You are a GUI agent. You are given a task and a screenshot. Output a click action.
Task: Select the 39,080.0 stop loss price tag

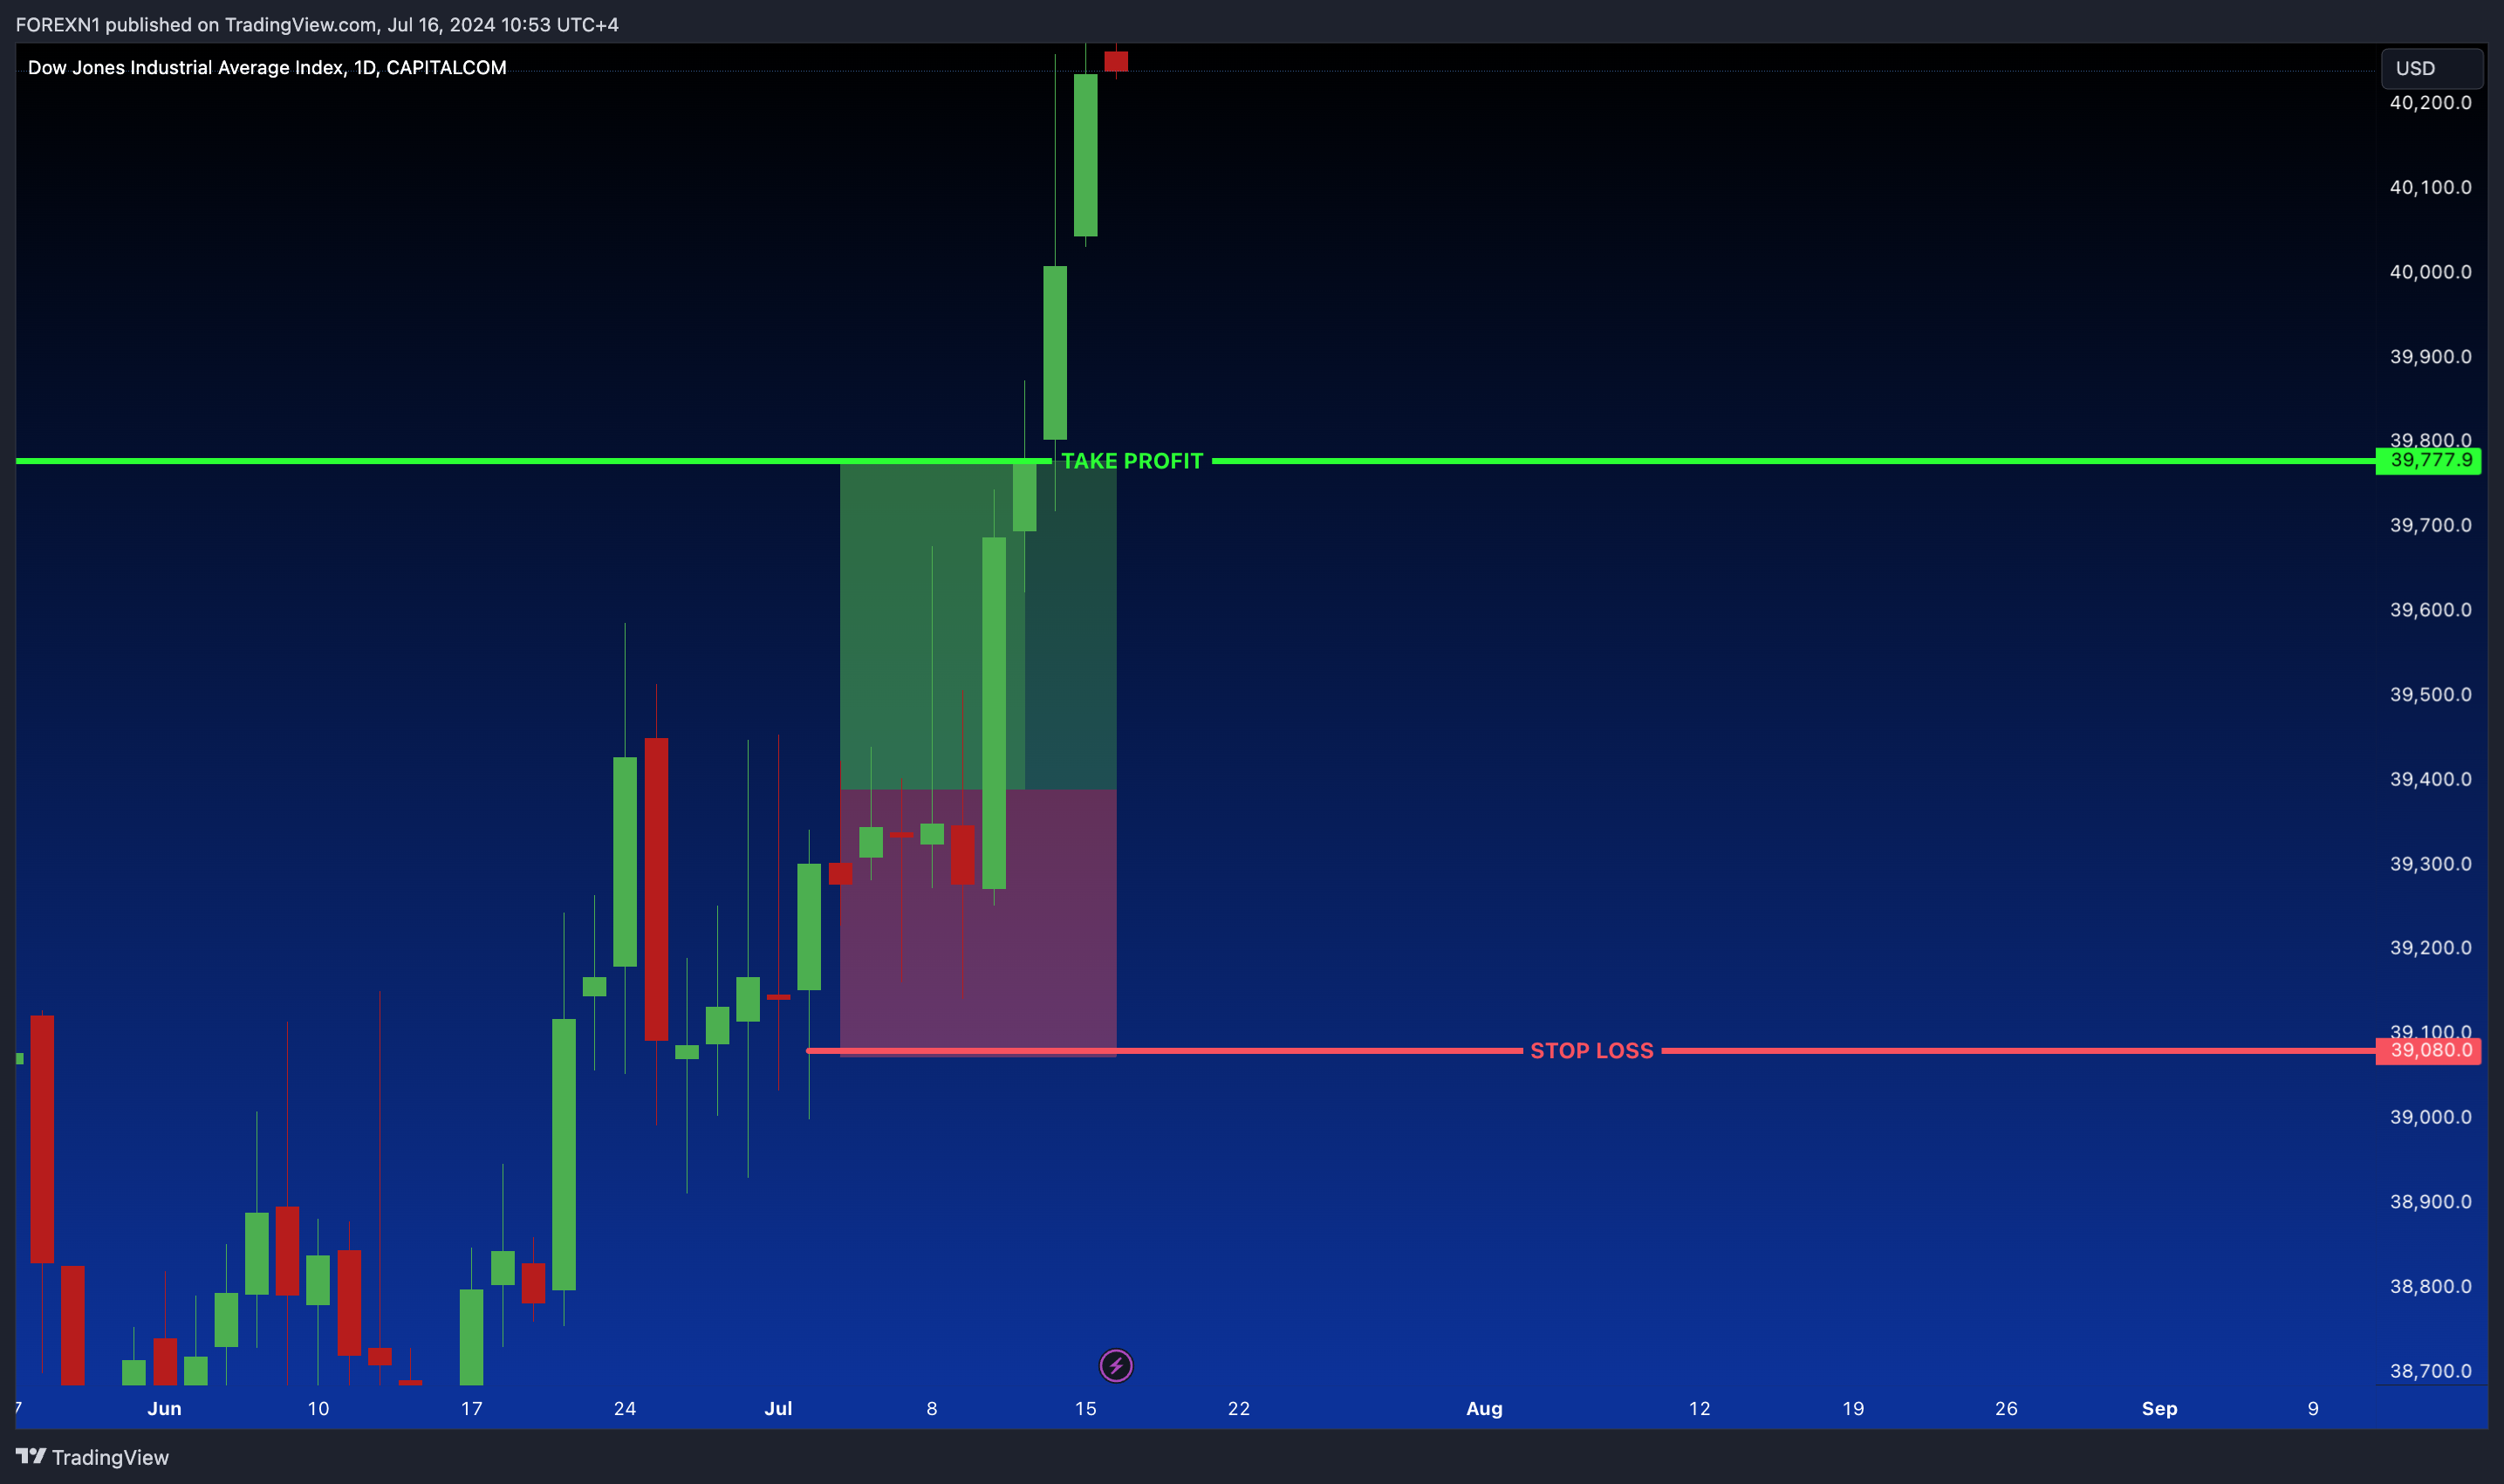click(x=2428, y=1051)
